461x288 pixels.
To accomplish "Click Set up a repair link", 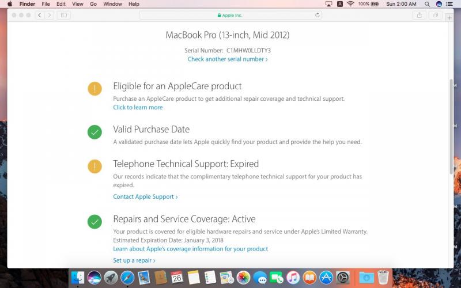I will point(134,260).
